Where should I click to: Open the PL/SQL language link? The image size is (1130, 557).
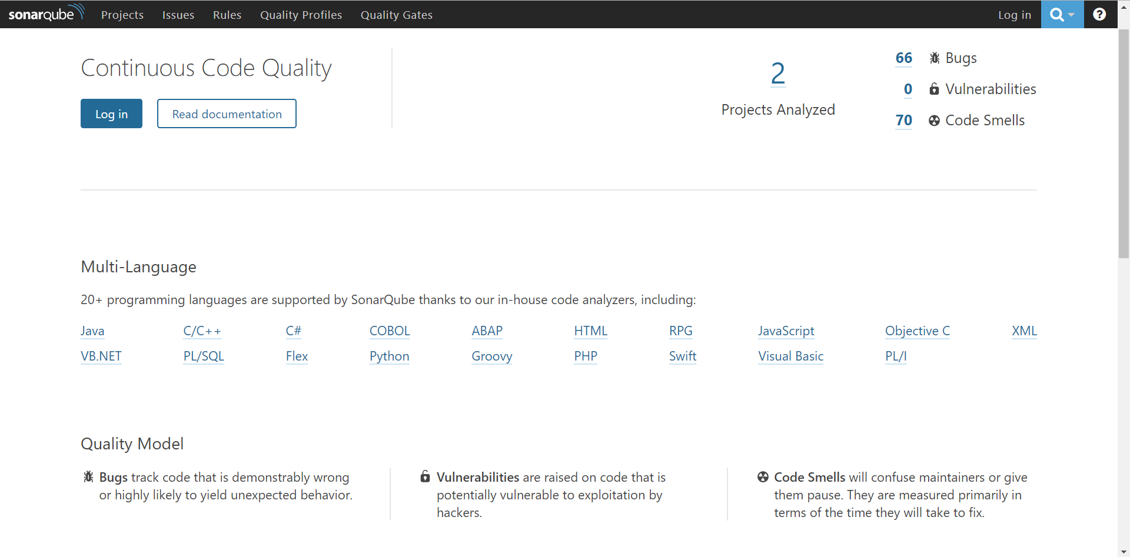pyautogui.click(x=204, y=356)
